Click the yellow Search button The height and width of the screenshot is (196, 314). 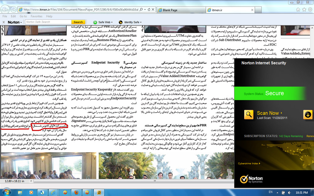click(x=78, y=22)
